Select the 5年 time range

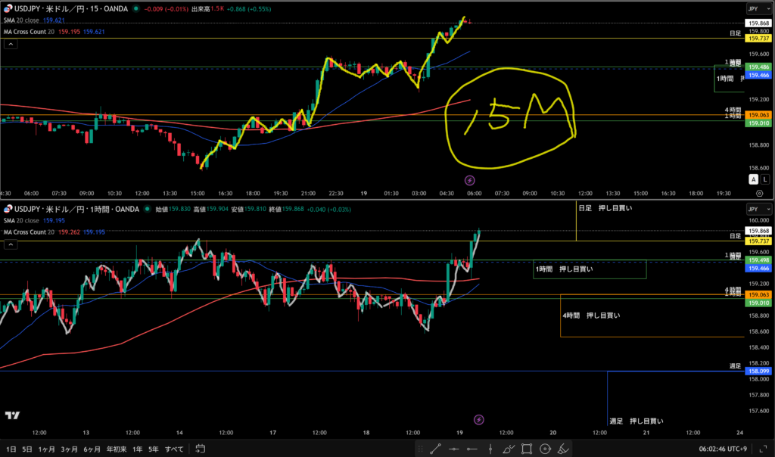click(154, 449)
